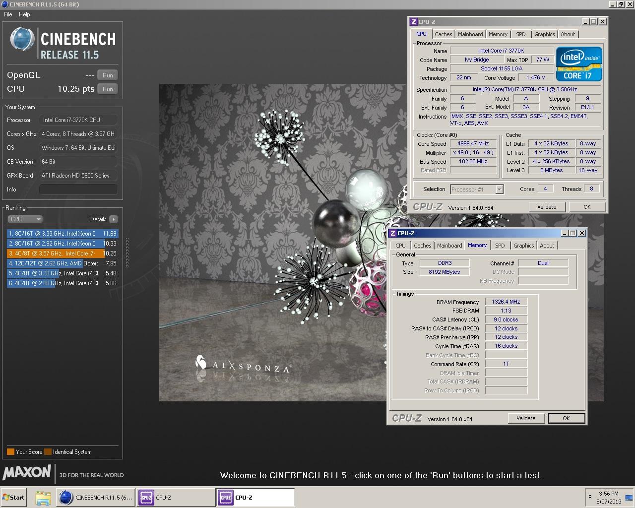Minimize the Memory CPU-Z window
Viewport: 635px width, 508px height.
pos(565,233)
